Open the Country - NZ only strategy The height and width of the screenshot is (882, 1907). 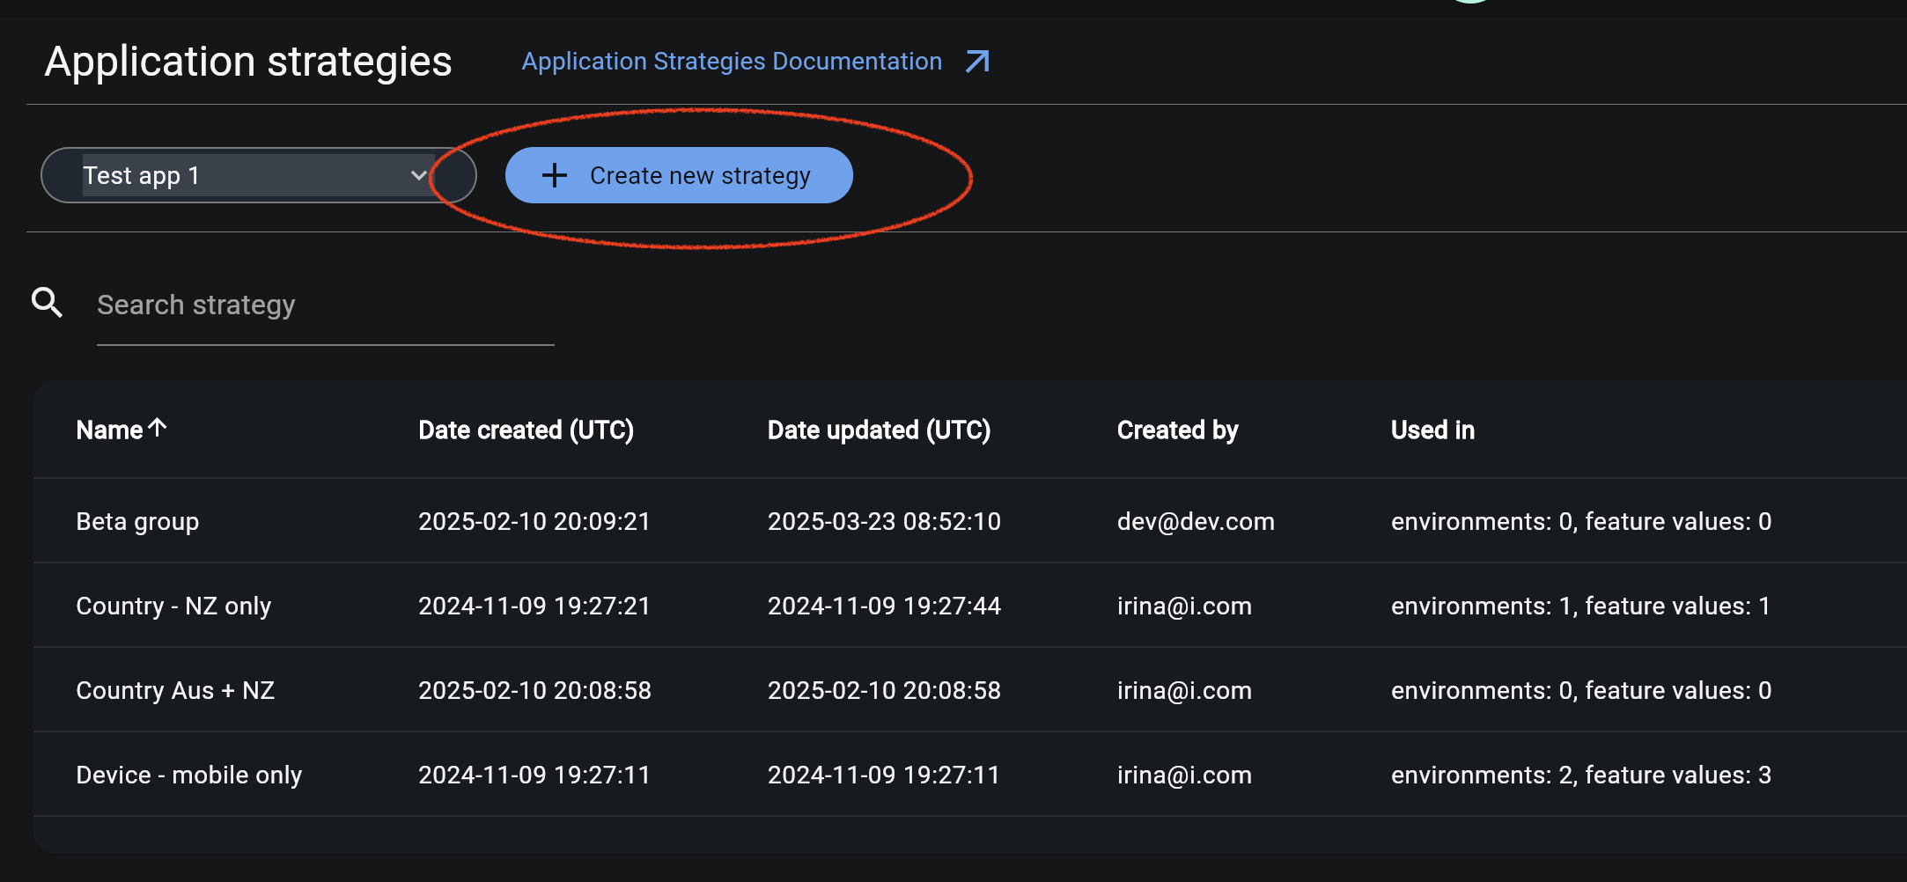173,605
